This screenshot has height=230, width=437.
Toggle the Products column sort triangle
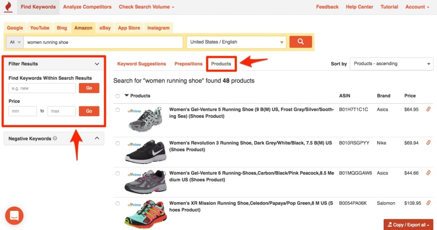[126, 95]
